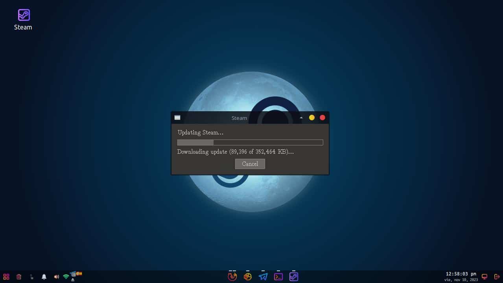This screenshot has height=283, width=503.
Task: Open the applications grid menu
Action: pos(6,277)
